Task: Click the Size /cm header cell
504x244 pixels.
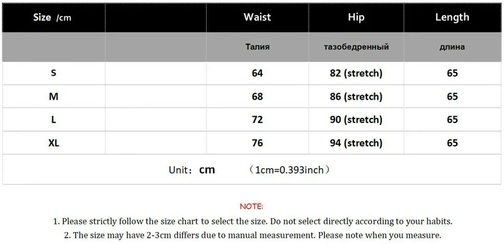Action: tap(52, 18)
